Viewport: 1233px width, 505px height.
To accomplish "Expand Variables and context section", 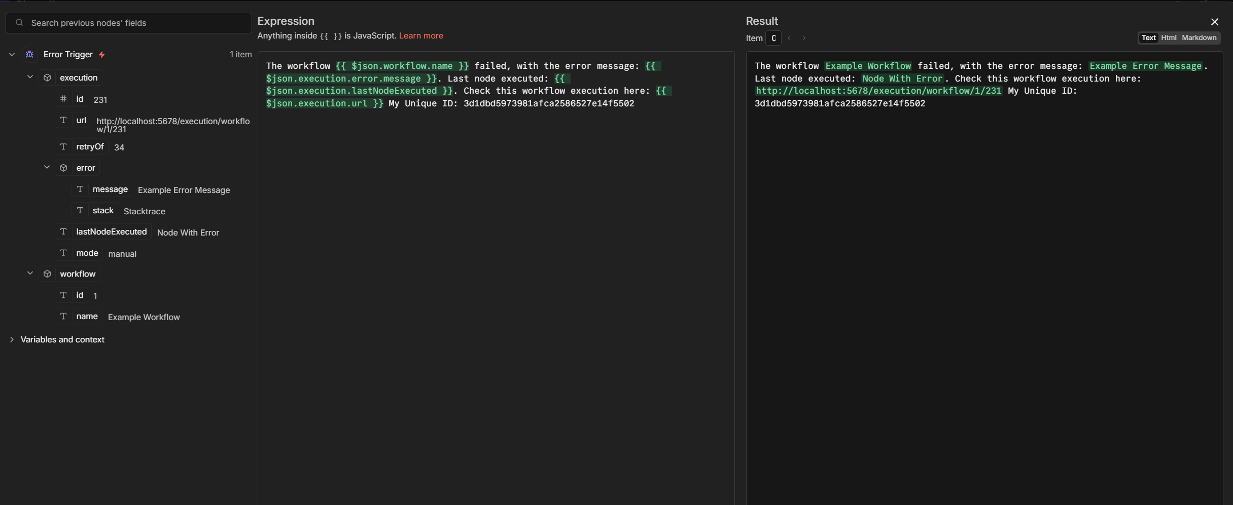I will 12,339.
